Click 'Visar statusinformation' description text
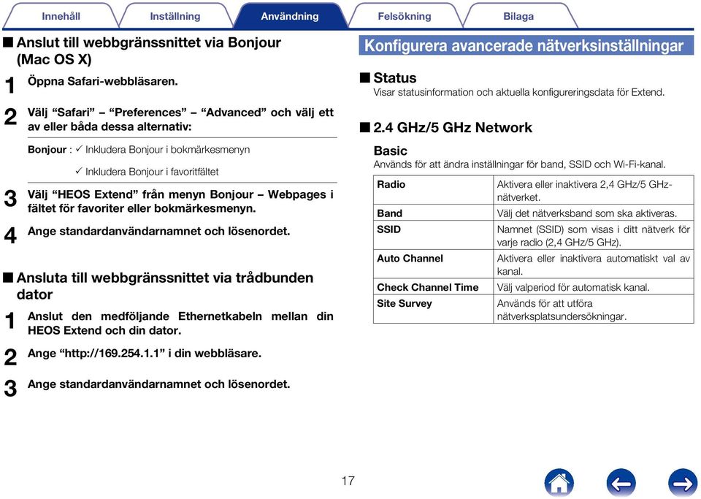701x499 pixels. 519,92
